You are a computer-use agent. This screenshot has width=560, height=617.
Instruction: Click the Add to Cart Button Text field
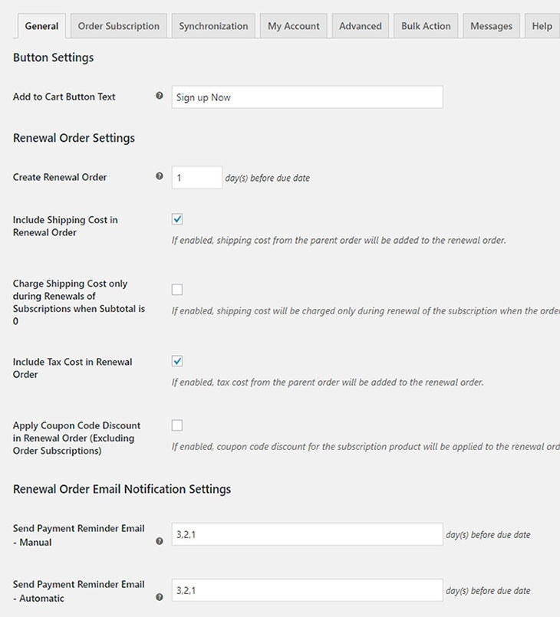coord(307,97)
